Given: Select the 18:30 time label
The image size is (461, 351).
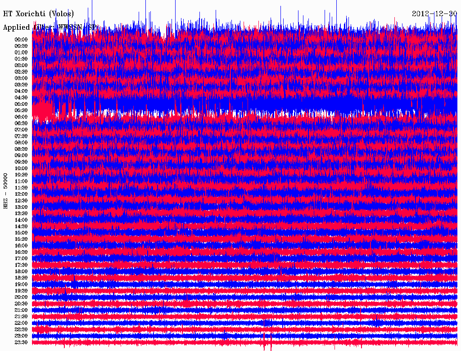Looking at the screenshot, I should pyautogui.click(x=21, y=278).
